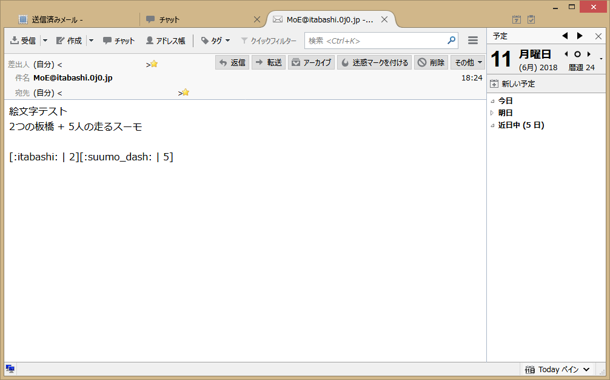The image size is (610, 380).
Task: Open the アドレス帳 address book
Action: point(166,41)
